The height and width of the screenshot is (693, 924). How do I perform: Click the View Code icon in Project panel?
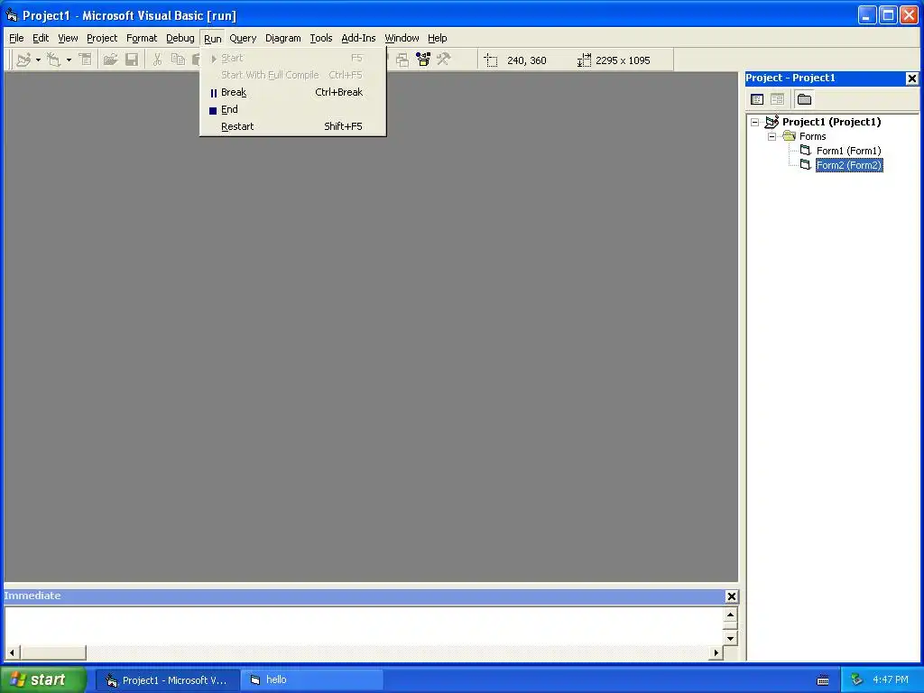(757, 99)
